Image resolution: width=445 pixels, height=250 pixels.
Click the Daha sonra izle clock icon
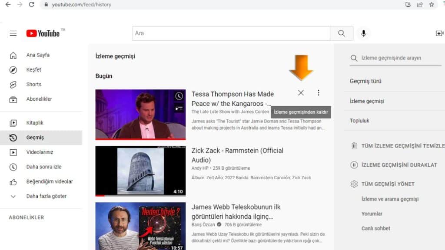click(x=13, y=167)
